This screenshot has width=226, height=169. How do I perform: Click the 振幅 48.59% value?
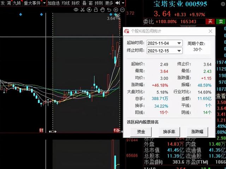click(204, 85)
